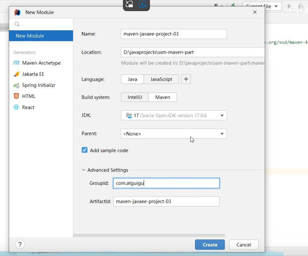
Task: Edit the Location path field
Action: pyautogui.click(x=193, y=52)
